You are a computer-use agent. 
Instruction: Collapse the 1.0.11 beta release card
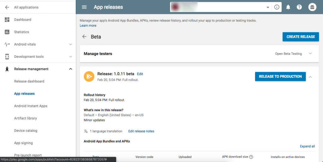pos(310,76)
